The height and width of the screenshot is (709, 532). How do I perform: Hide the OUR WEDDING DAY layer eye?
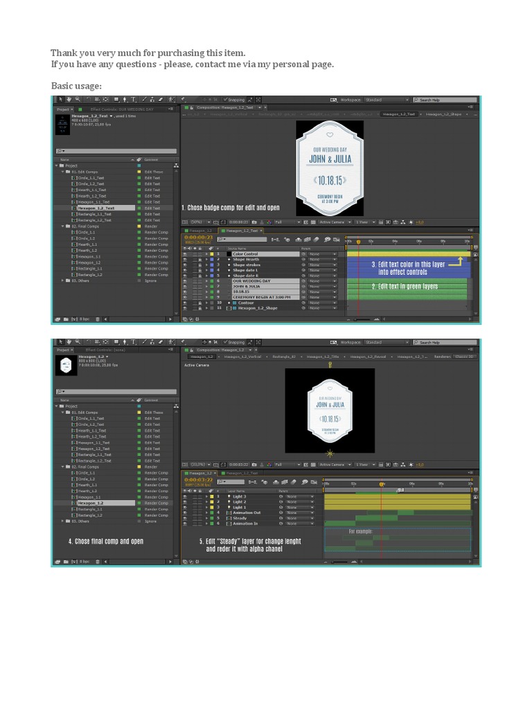coord(184,281)
